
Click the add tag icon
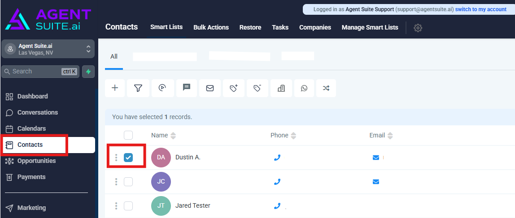coord(234,88)
